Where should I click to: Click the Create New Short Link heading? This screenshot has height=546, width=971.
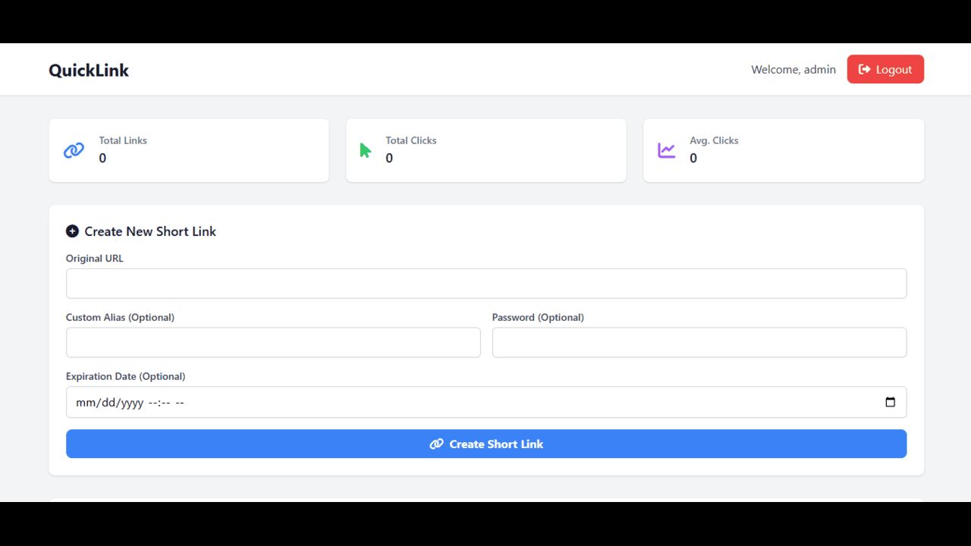point(150,231)
